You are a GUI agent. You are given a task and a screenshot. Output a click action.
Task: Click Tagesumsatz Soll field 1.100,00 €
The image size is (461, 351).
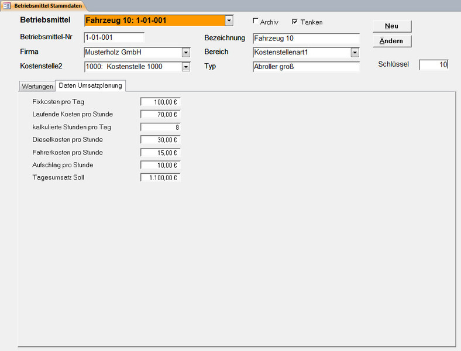(160, 178)
